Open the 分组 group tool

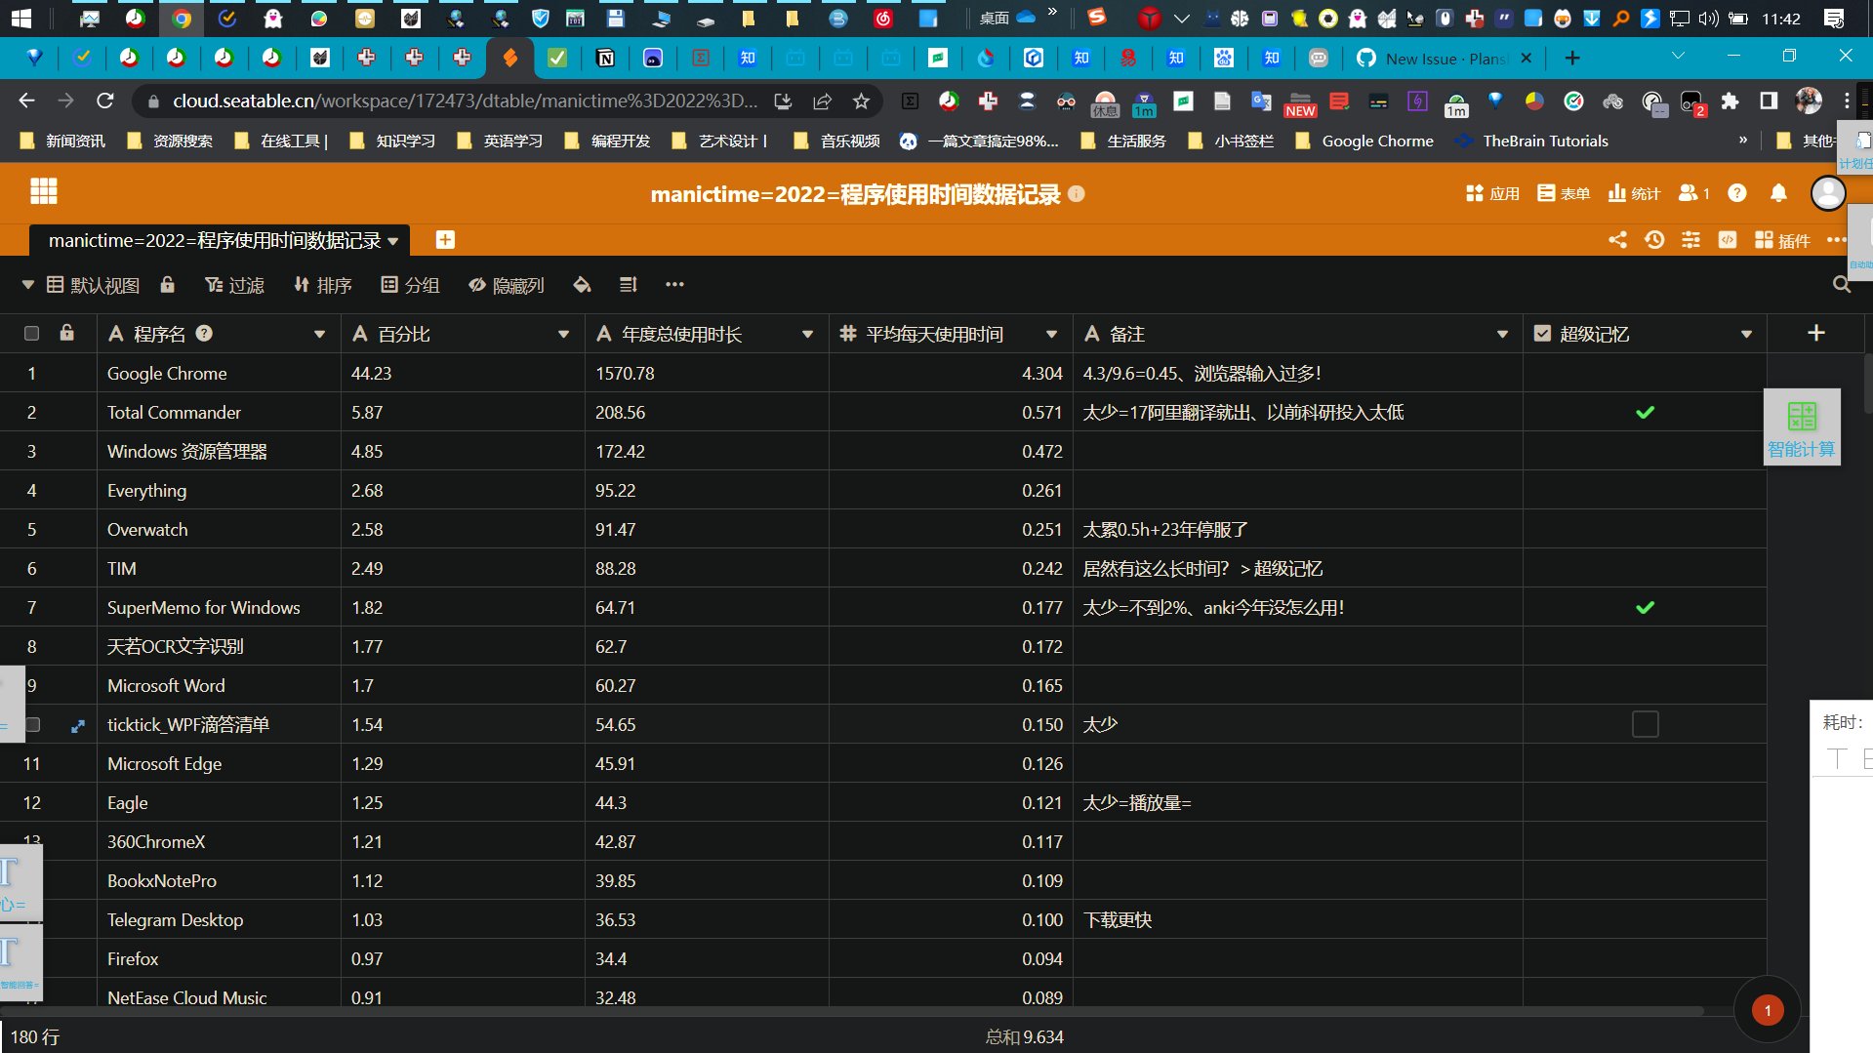pyautogui.click(x=410, y=285)
